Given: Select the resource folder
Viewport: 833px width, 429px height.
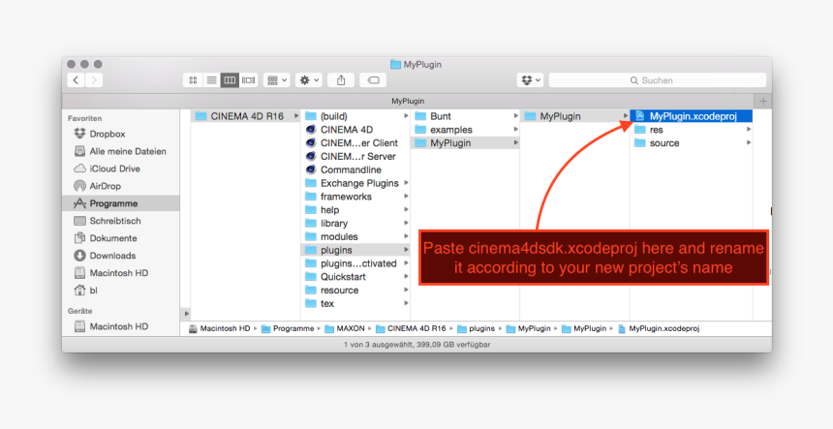Looking at the screenshot, I should [x=355, y=291].
